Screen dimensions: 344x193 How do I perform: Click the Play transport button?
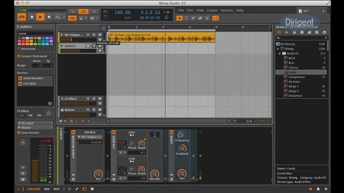(40, 17)
